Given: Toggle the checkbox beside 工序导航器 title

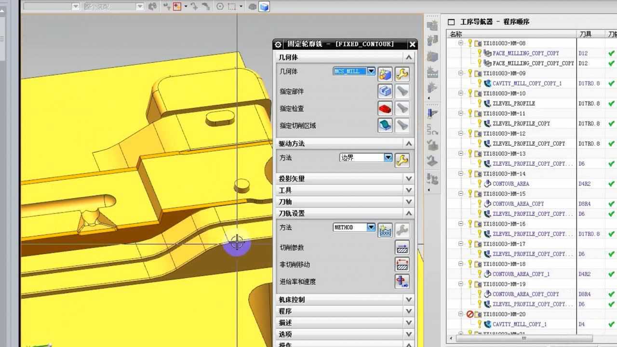Looking at the screenshot, I should pyautogui.click(x=451, y=22).
